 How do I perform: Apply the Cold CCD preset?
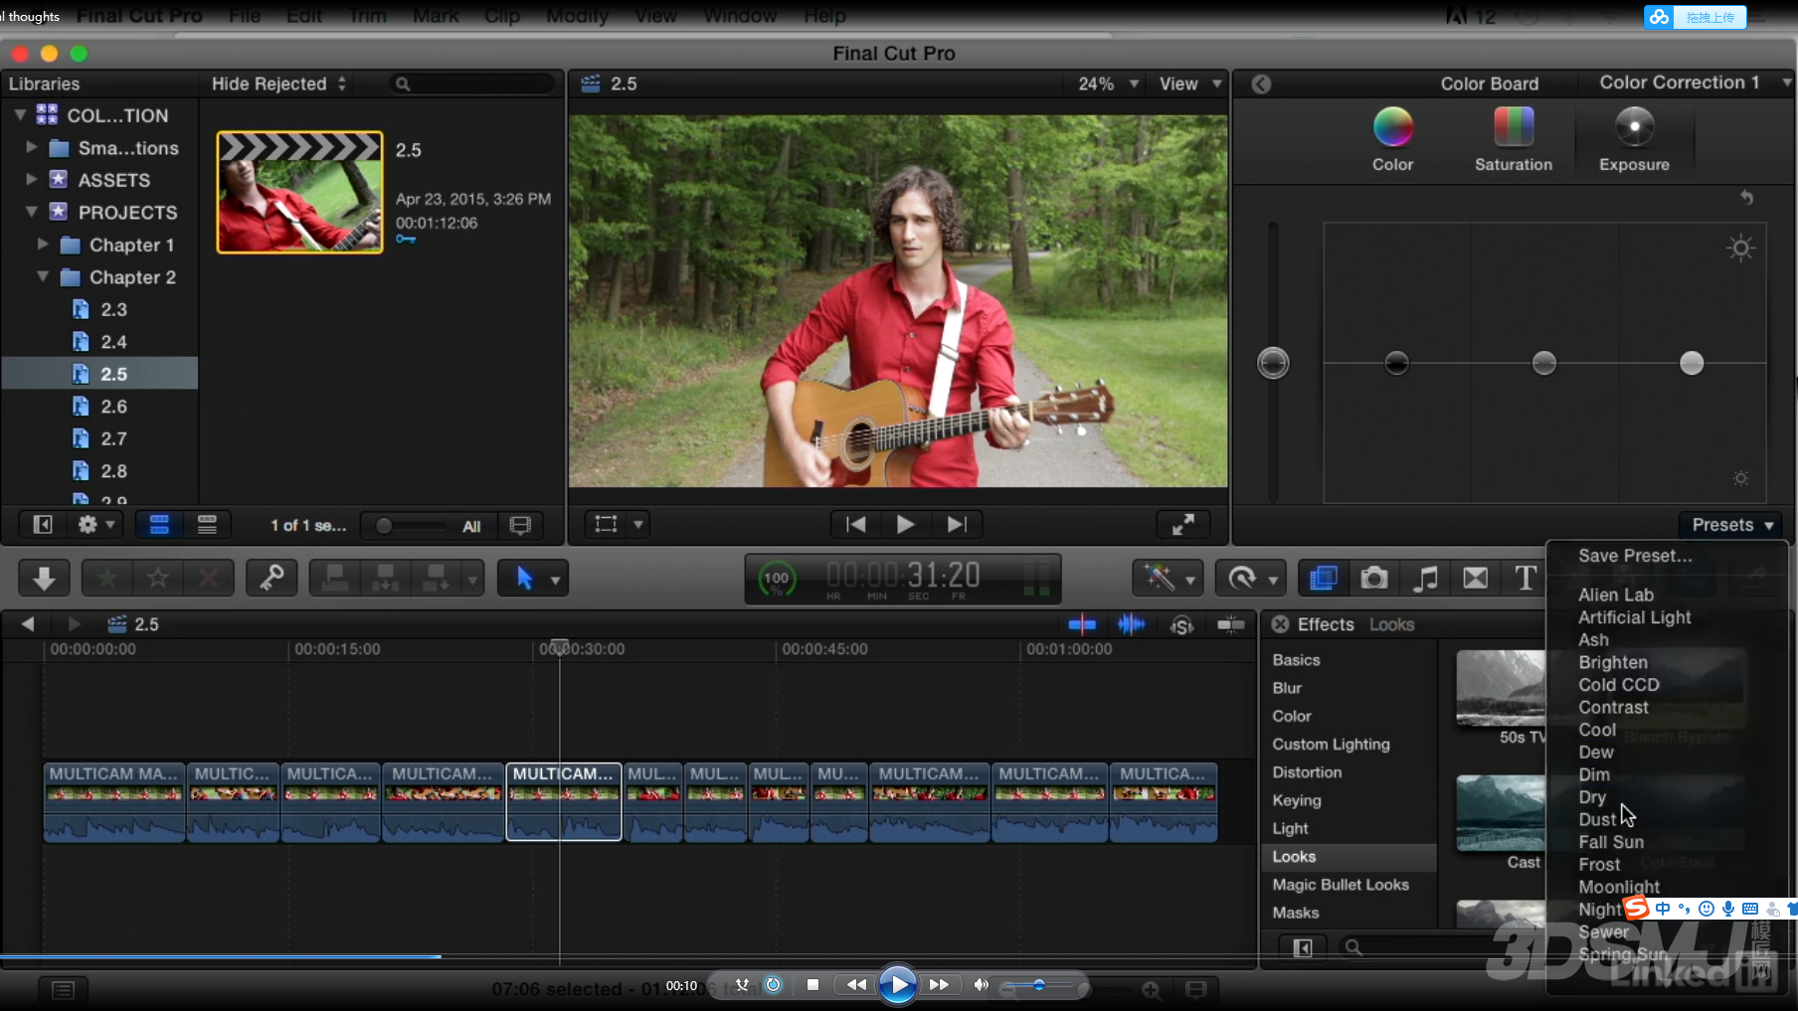pos(1619,685)
